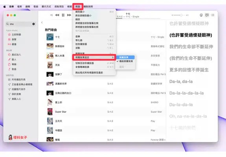Select highlighted 視覺效果 in the submenu
226x157 pixels.
click(125, 57)
